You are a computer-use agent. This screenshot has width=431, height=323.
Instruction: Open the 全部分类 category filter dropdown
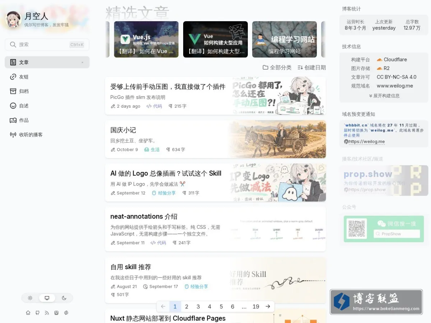tap(277, 67)
